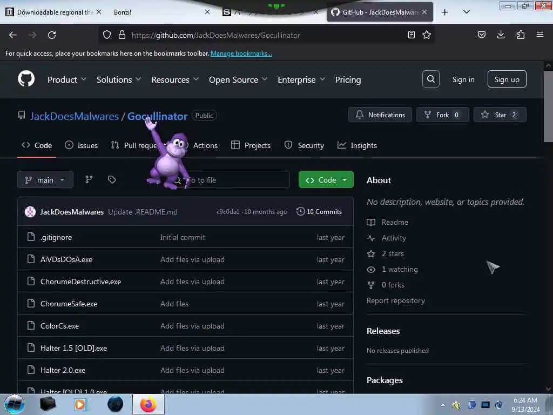The width and height of the screenshot is (553, 415).
Task: Switch to the Actions tab
Action: (x=205, y=145)
